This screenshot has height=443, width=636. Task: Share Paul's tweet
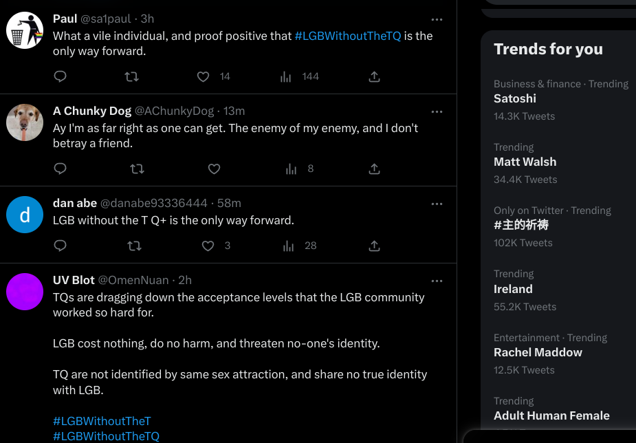374,76
